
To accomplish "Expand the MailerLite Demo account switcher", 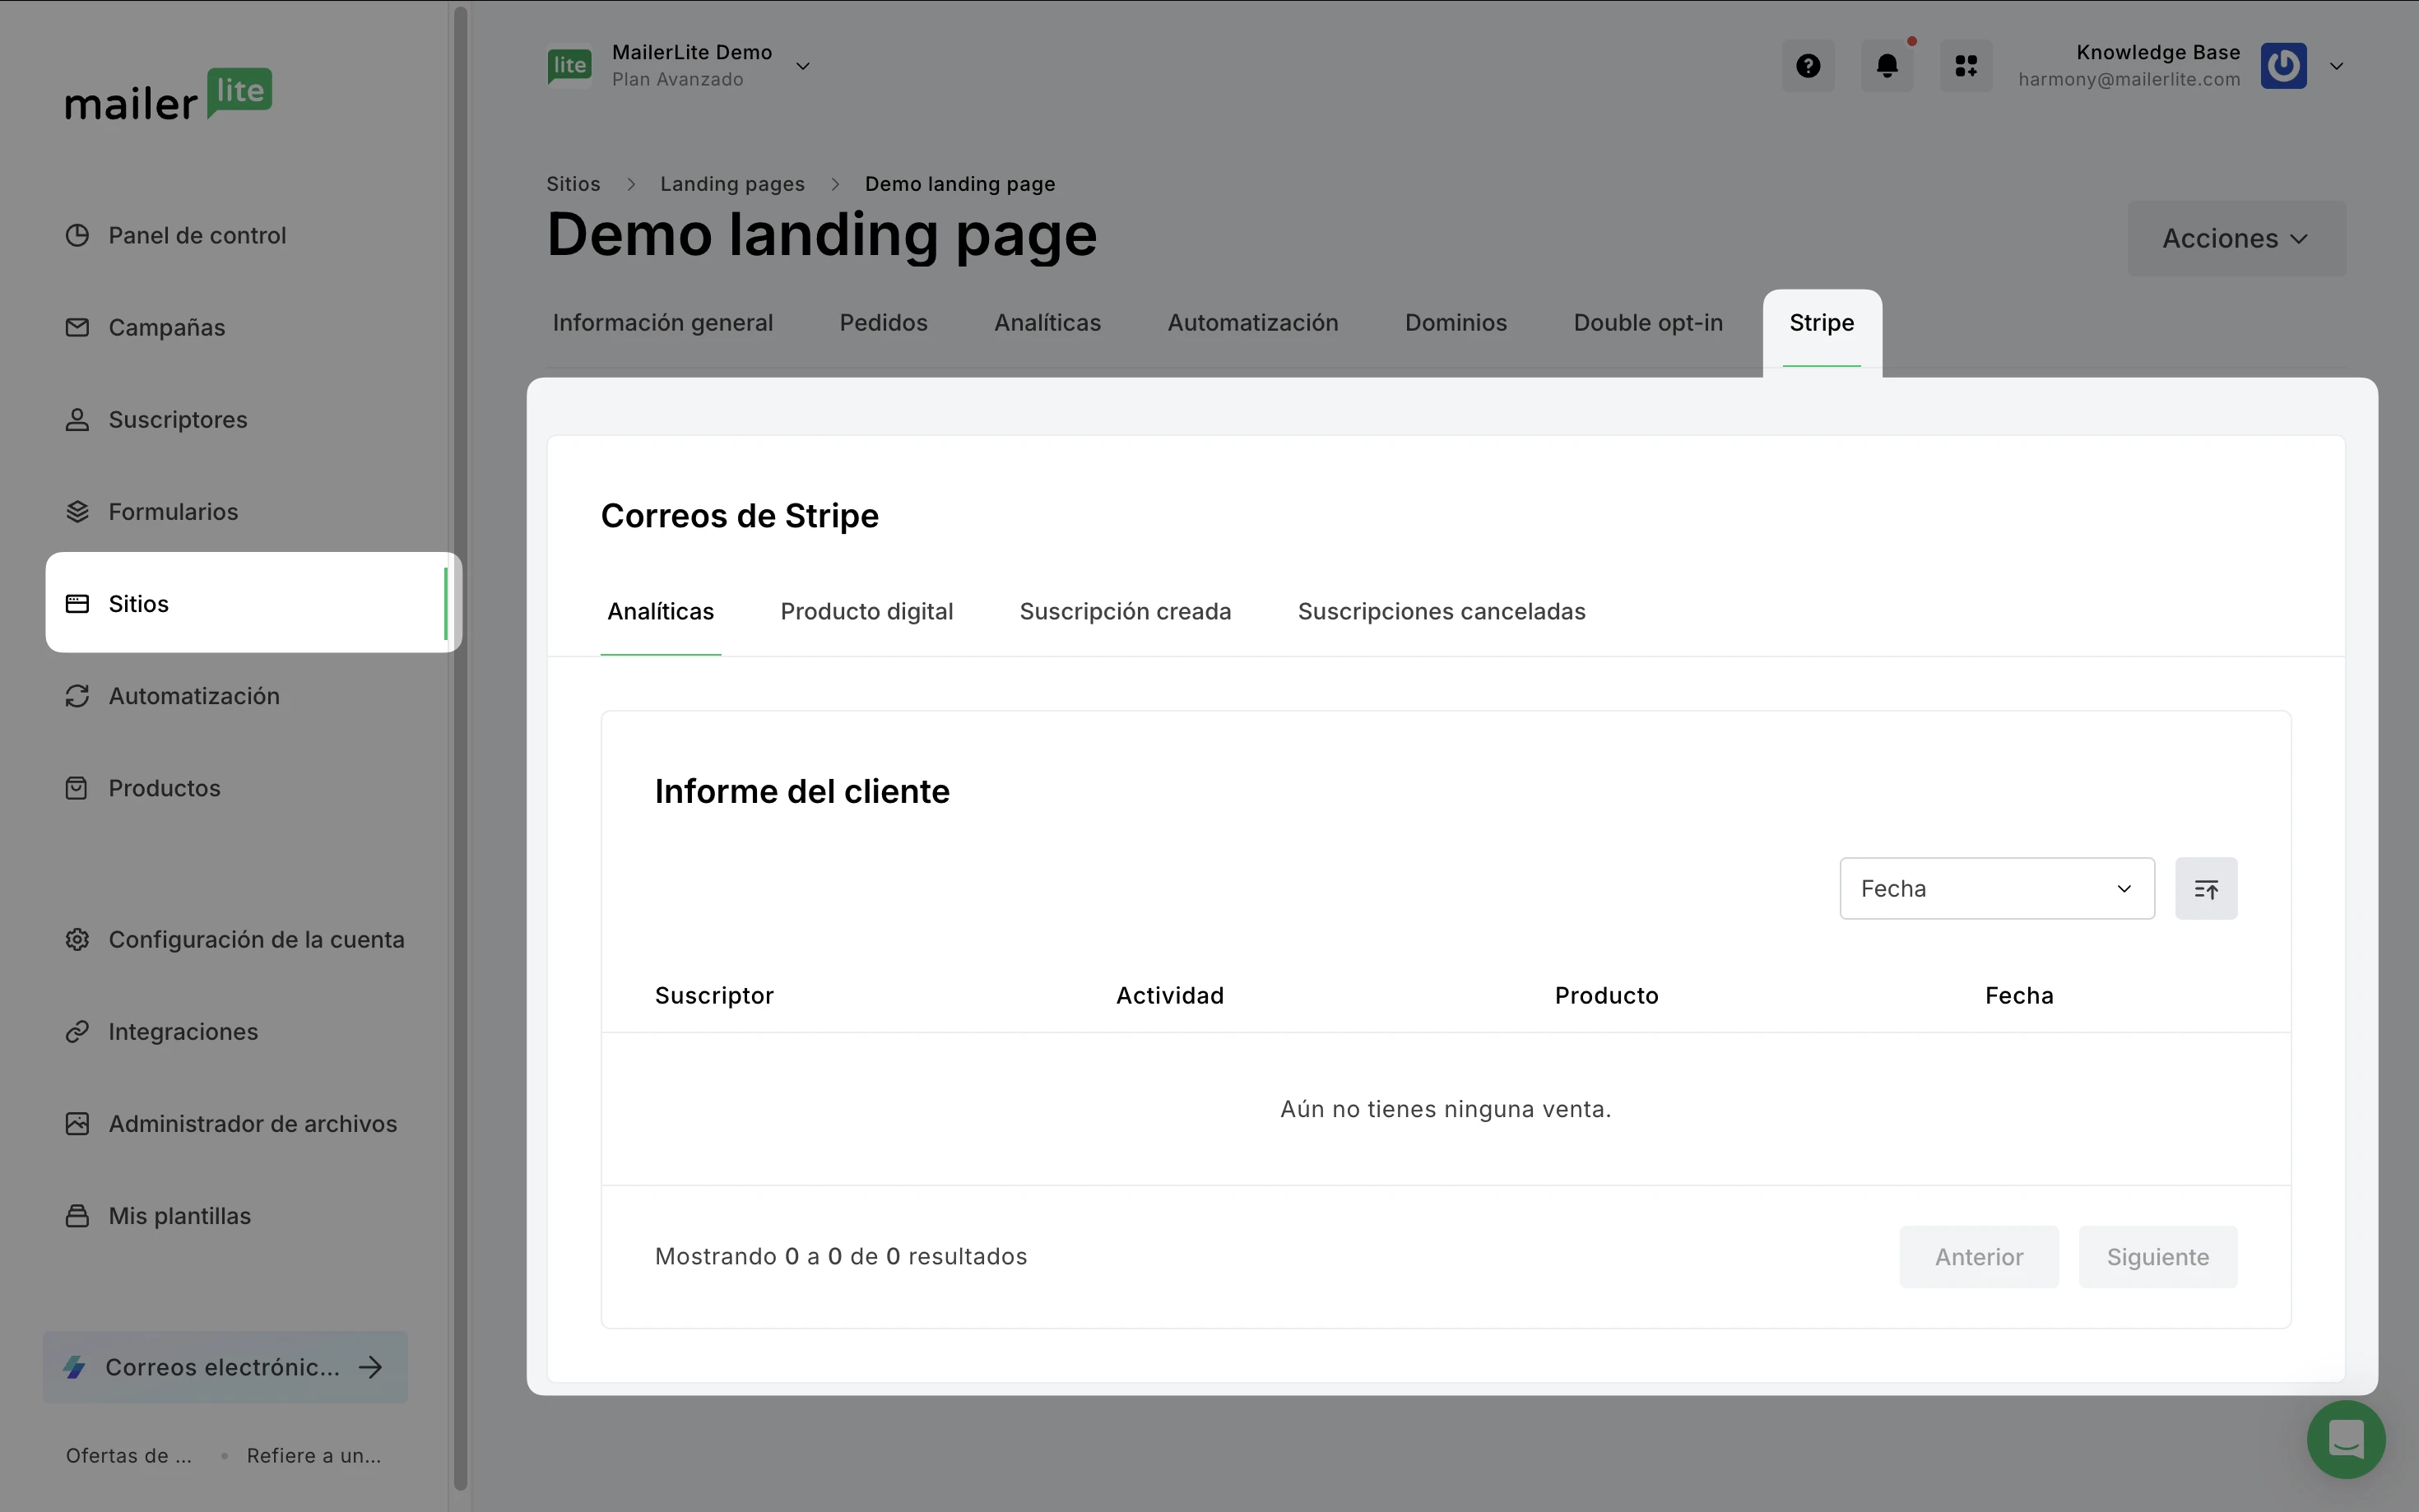I will point(802,66).
